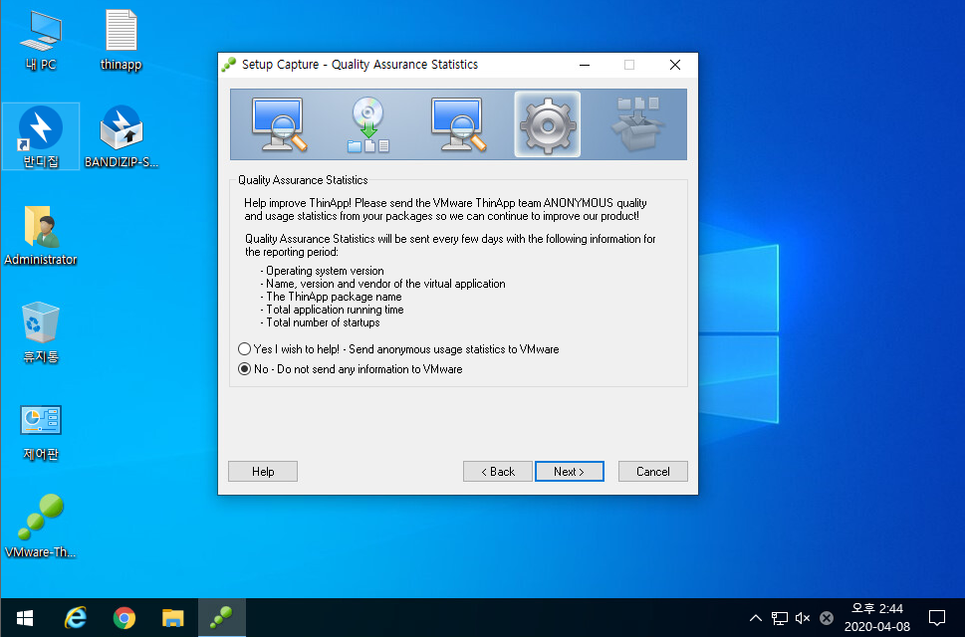Select the VMware-Th... desktop icon
Image resolution: width=965 pixels, height=637 pixels.
coord(41,526)
